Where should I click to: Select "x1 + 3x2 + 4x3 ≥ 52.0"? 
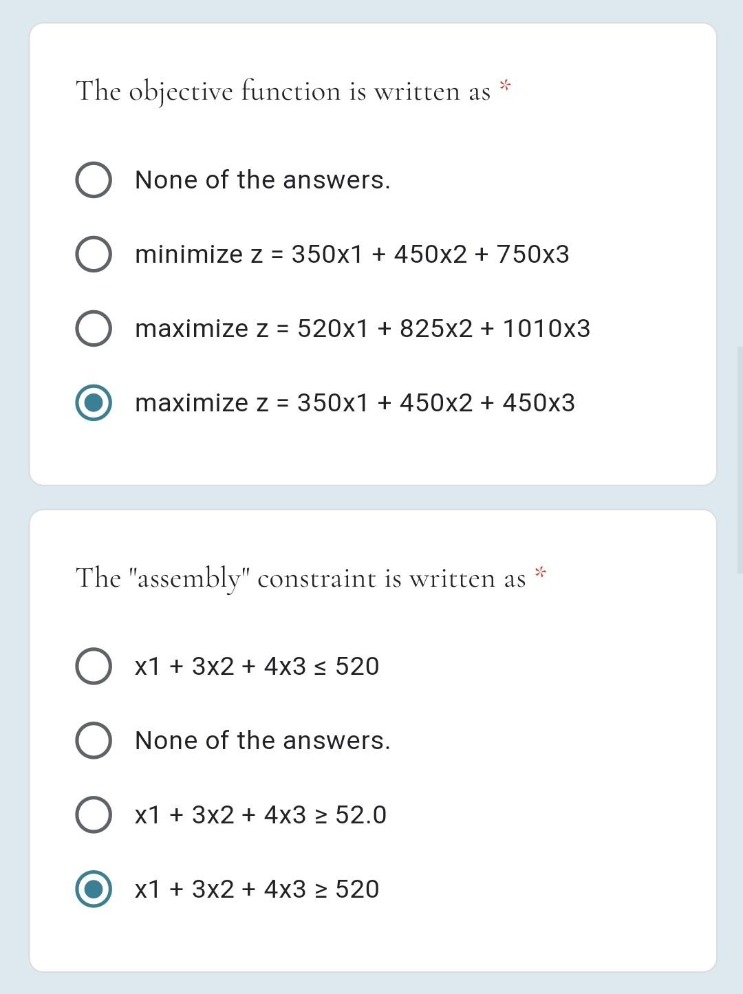click(94, 814)
